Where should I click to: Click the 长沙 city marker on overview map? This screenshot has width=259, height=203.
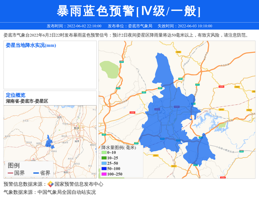(76, 128)
